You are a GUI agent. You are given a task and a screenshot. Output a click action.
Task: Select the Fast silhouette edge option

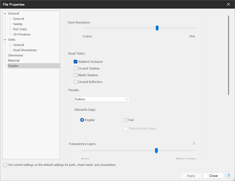pyautogui.click(x=126, y=120)
